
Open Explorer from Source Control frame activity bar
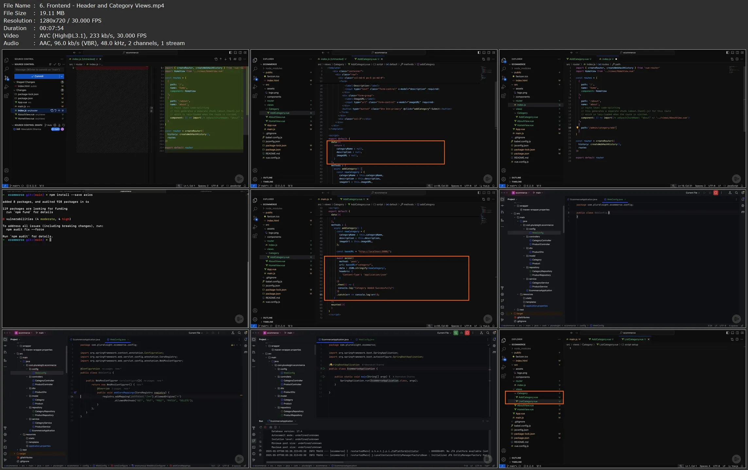[7, 60]
